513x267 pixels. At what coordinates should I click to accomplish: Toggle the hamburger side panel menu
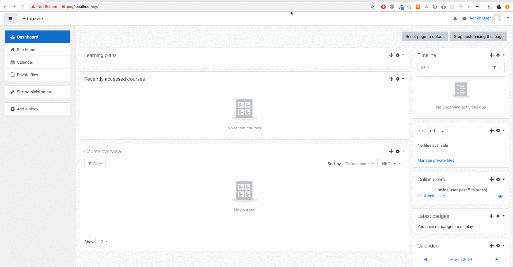pos(10,18)
